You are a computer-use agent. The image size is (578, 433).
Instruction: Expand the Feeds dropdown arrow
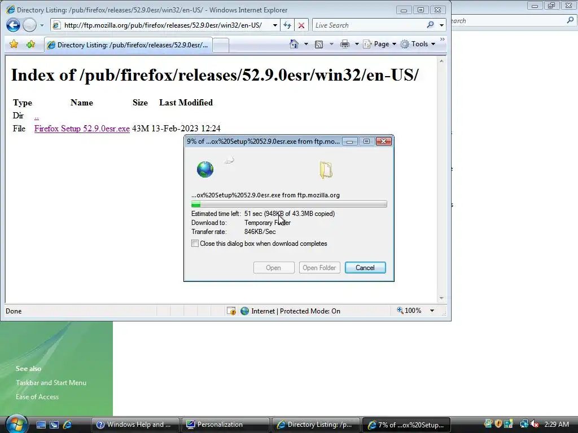point(331,44)
